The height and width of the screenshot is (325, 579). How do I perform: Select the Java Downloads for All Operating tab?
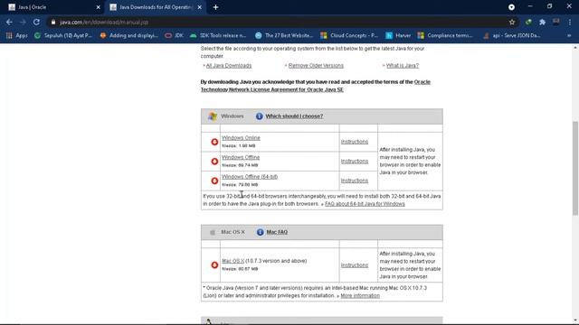coord(157,7)
